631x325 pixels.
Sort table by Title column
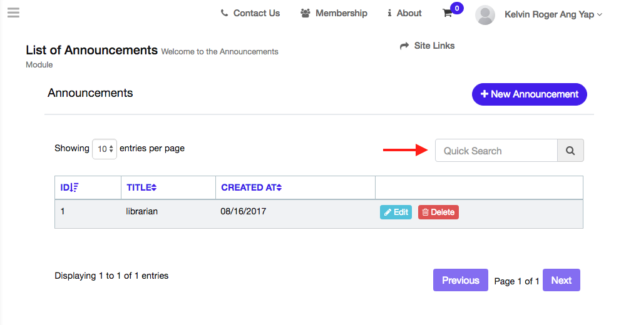click(141, 187)
